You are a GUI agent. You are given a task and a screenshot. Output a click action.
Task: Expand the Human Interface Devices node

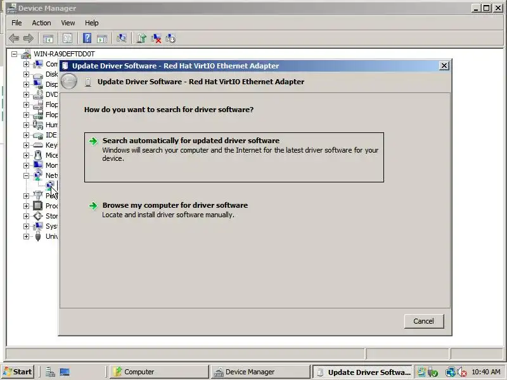tap(26, 125)
